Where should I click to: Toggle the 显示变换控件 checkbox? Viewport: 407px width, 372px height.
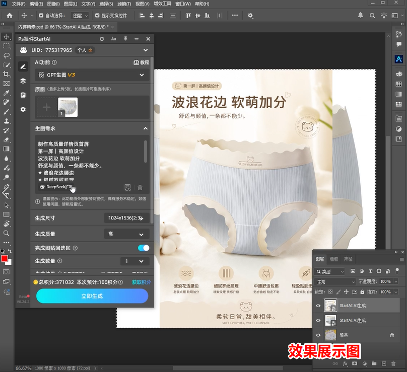tap(97, 16)
